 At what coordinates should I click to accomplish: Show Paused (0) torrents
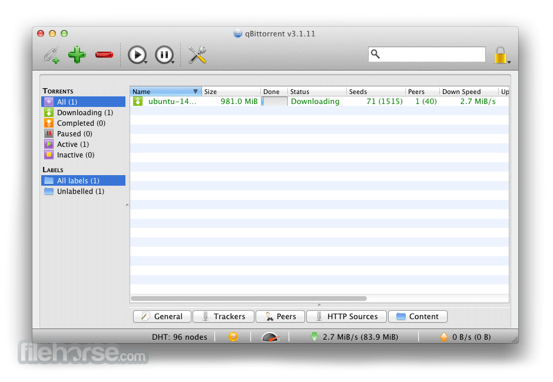(83, 133)
